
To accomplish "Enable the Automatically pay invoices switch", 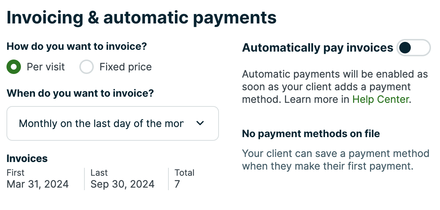I will (413, 48).
